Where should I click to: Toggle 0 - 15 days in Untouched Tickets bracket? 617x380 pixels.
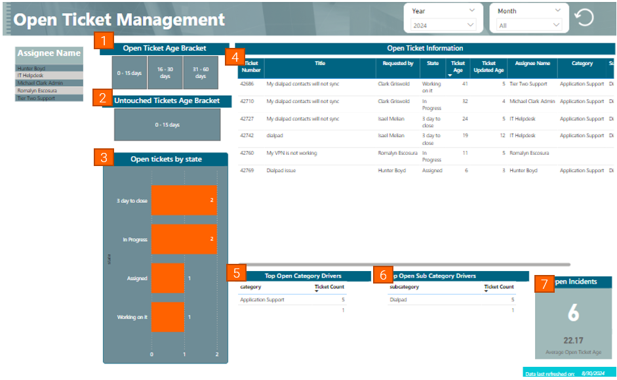tap(167, 125)
